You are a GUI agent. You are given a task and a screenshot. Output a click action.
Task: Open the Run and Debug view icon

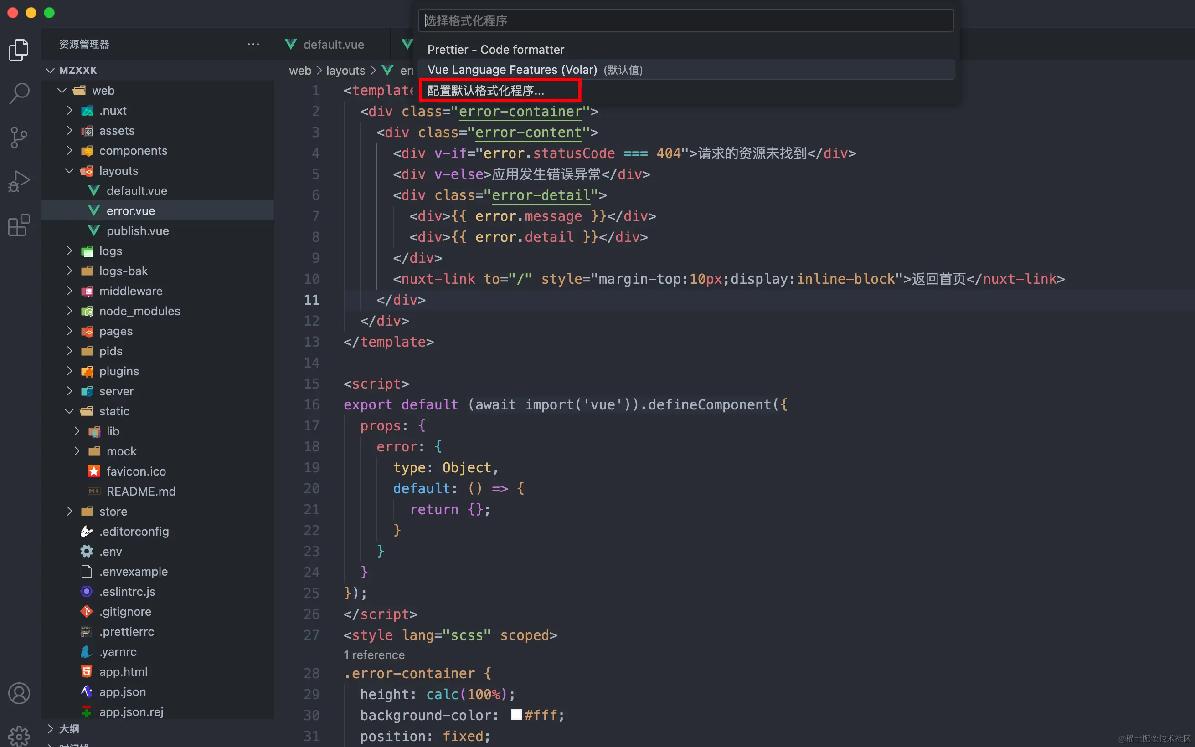pyautogui.click(x=19, y=181)
